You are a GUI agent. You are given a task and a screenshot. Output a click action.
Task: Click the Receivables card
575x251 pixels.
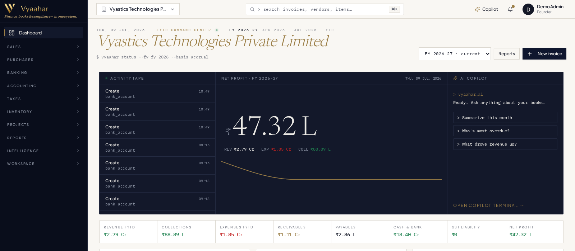pyautogui.click(x=302, y=232)
